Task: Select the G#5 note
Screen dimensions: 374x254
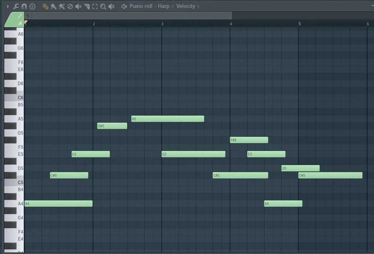Action: (112, 126)
